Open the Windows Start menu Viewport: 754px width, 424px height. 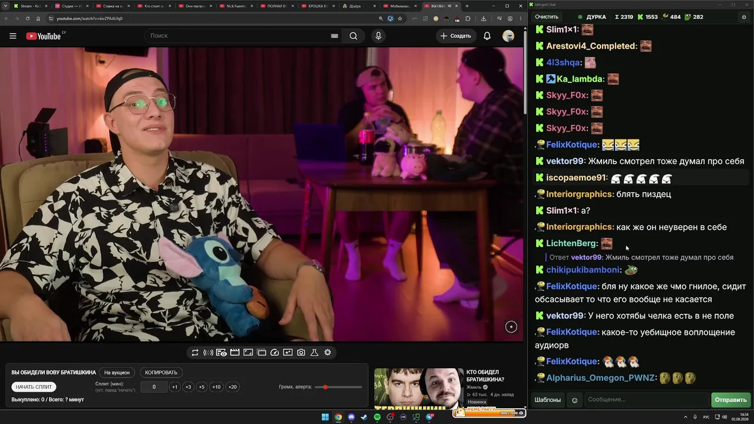[x=325, y=418]
